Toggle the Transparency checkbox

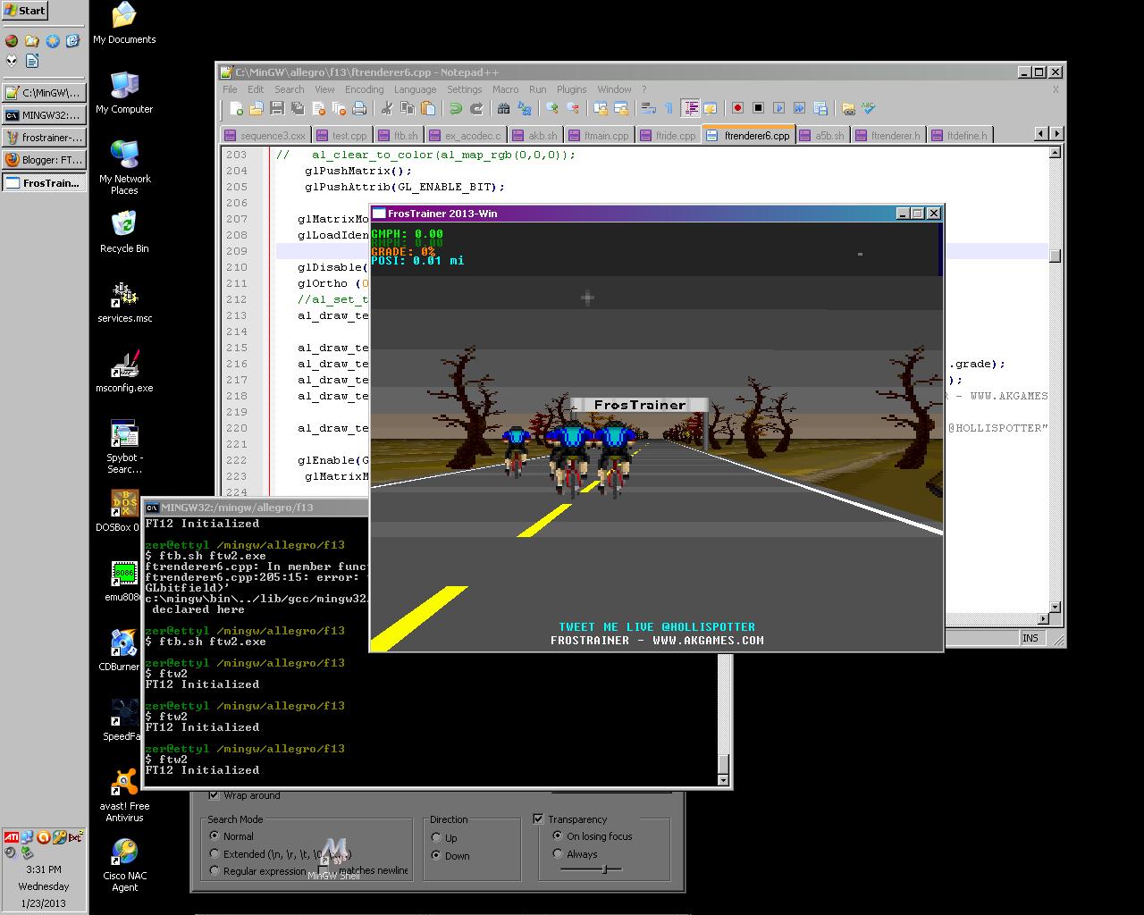click(x=538, y=818)
